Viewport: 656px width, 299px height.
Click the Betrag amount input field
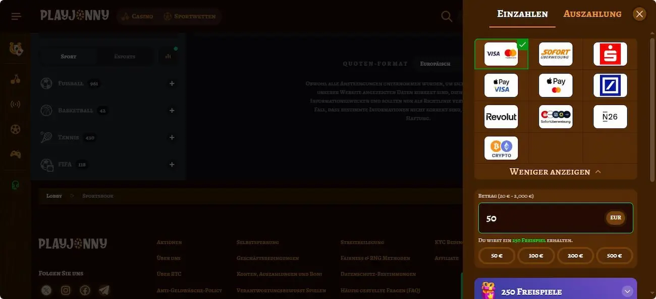(x=556, y=218)
